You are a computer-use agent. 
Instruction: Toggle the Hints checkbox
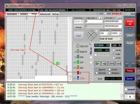(x=129, y=14)
